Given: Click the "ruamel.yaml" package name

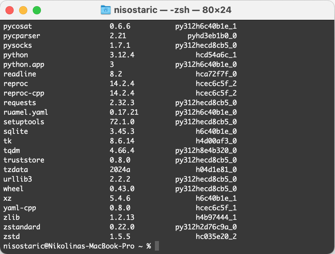Looking at the screenshot, I should (26, 112).
